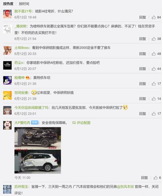Open the @东风本田 mention link
This screenshot has width=163, height=196.
(x=125, y=187)
